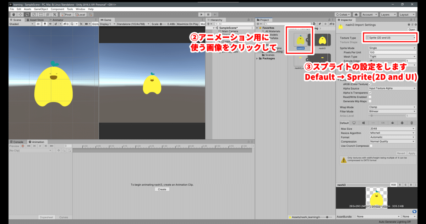Select the Hand tool
Image resolution: width=426 pixels, height=224 pixels.
point(13,15)
